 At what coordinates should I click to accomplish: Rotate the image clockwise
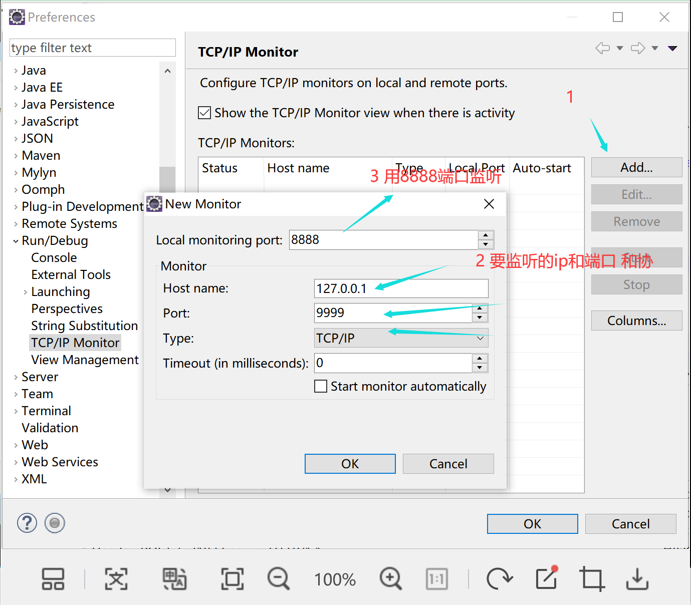coord(500,579)
